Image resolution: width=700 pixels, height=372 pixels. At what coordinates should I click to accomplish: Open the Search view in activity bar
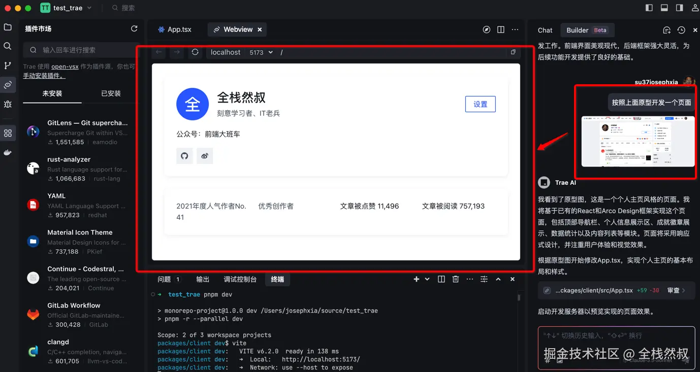pos(8,46)
